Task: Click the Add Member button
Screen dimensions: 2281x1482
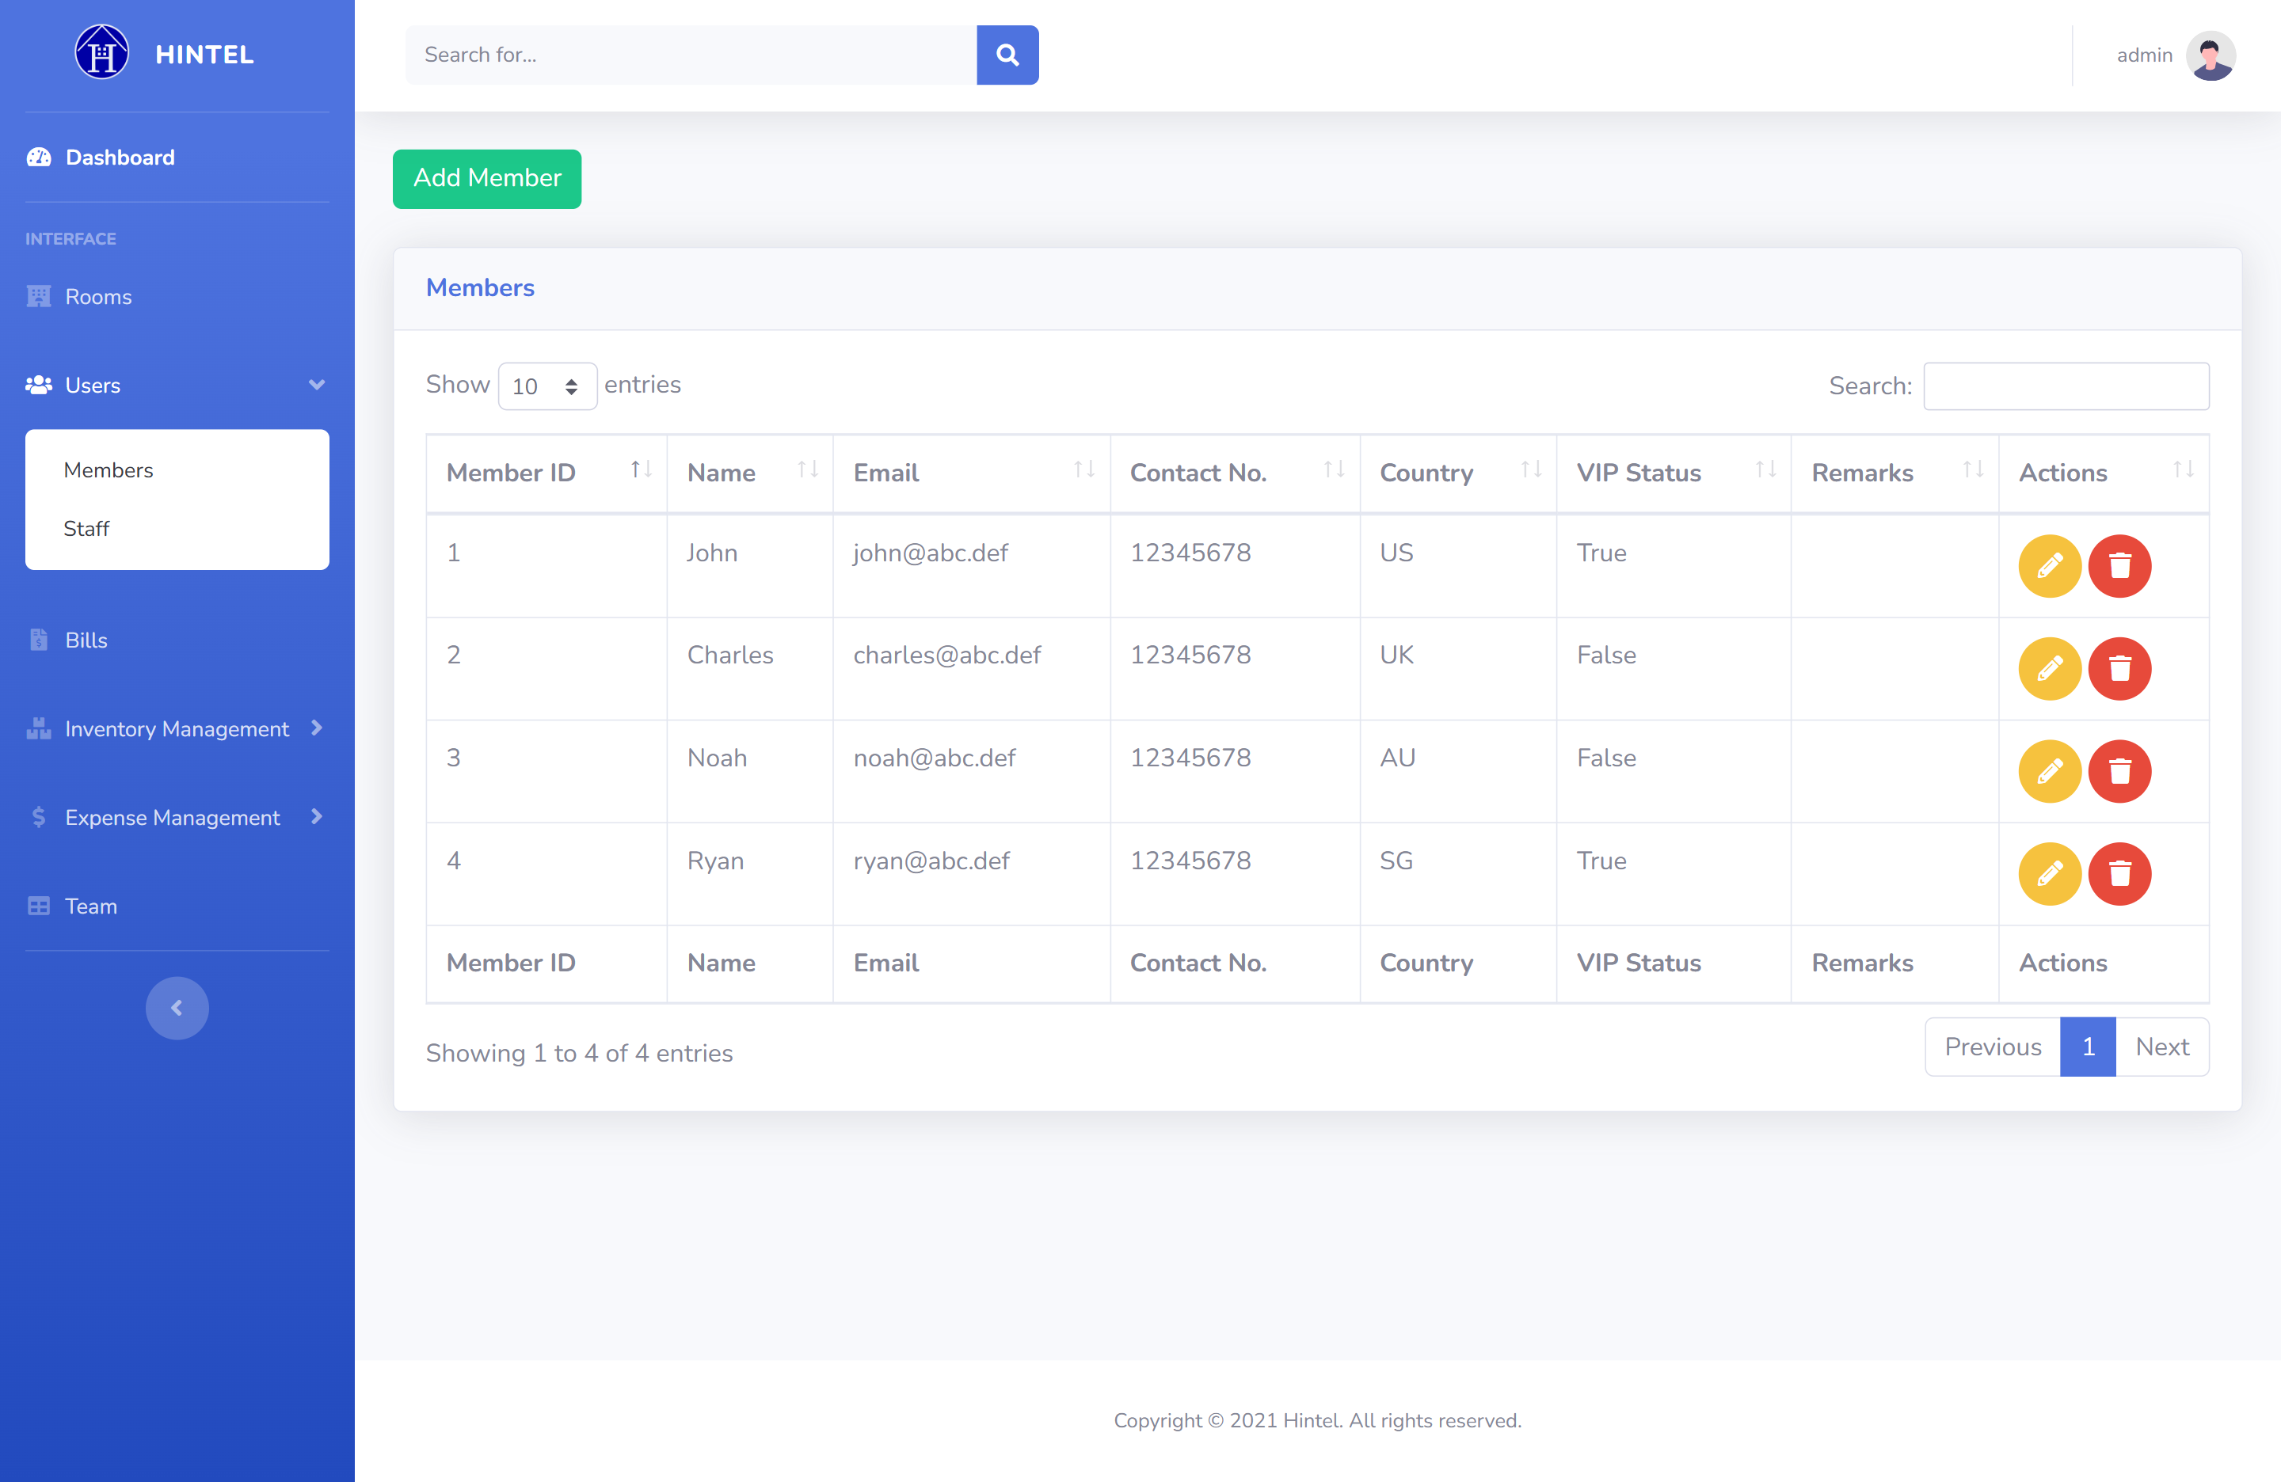Action: [x=486, y=178]
